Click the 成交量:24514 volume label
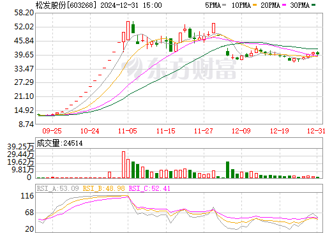 pos(59,143)
